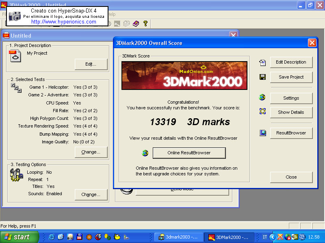This screenshot has height=243, width=325.
Task: Click the Save Project floppy disk icon
Action: [262, 77]
